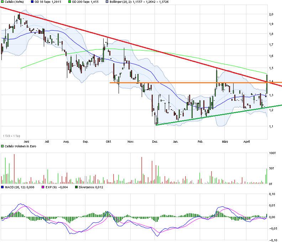Viewport: 282px width, 242px height.
Task: Click the 1,5 price axis value
Action: coord(271,68)
